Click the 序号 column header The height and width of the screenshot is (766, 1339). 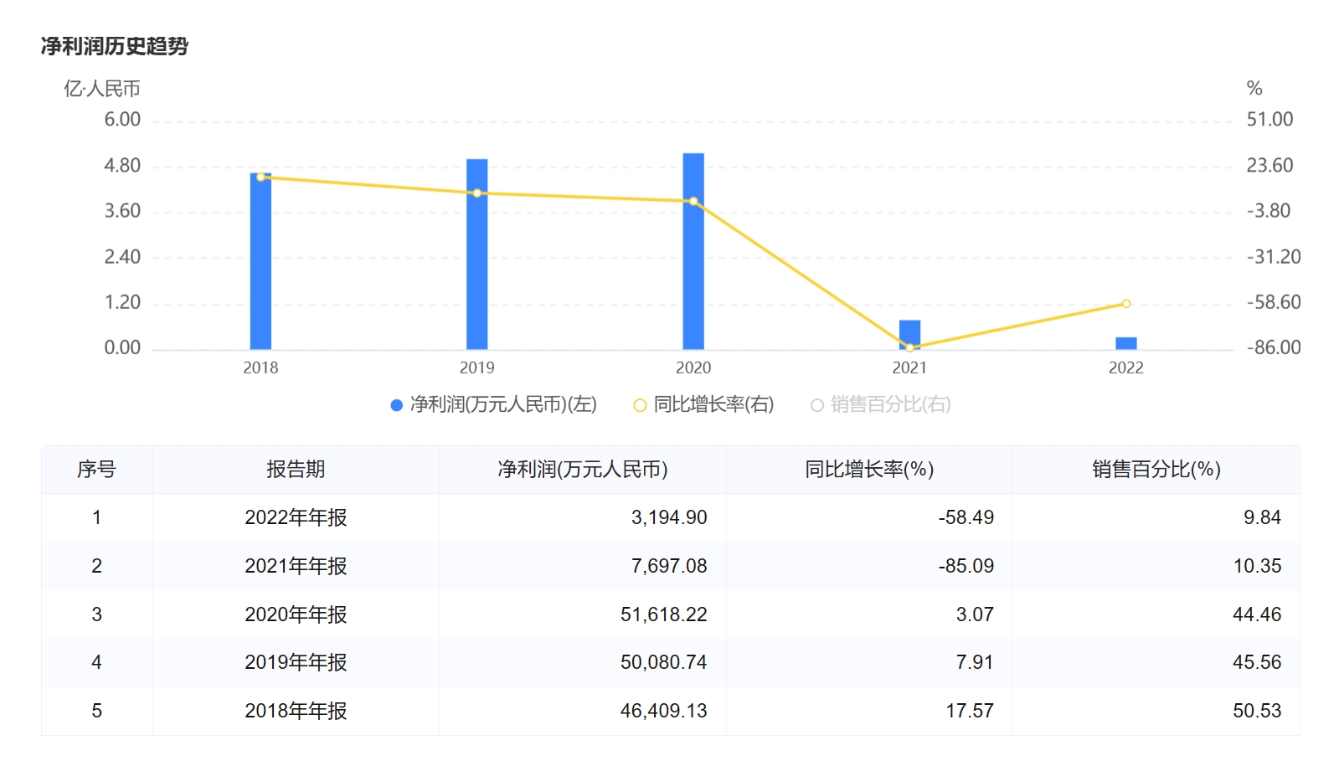tap(96, 470)
